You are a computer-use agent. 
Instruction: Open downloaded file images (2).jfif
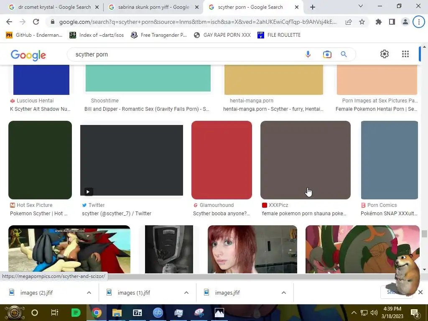tap(37, 293)
